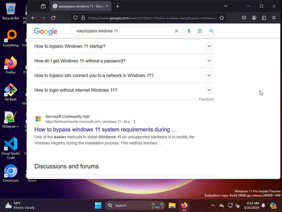
Task: Click the taskbar Search box
Action: pos(135,205)
